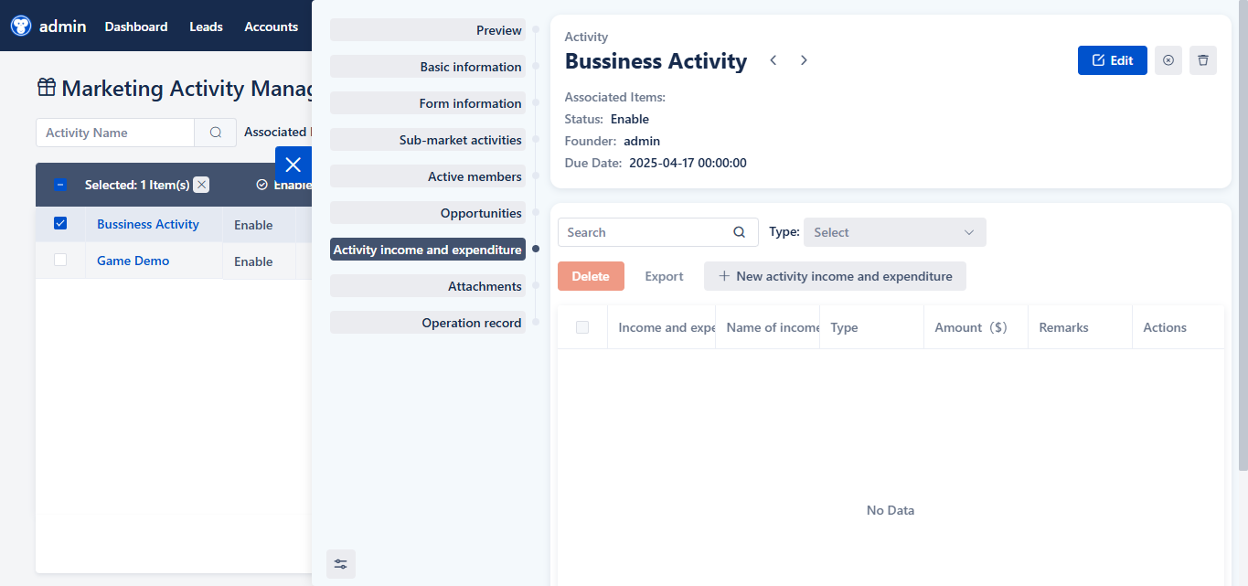The width and height of the screenshot is (1248, 586).
Task: Clear the selected item using the small x tag
Action: (201, 185)
